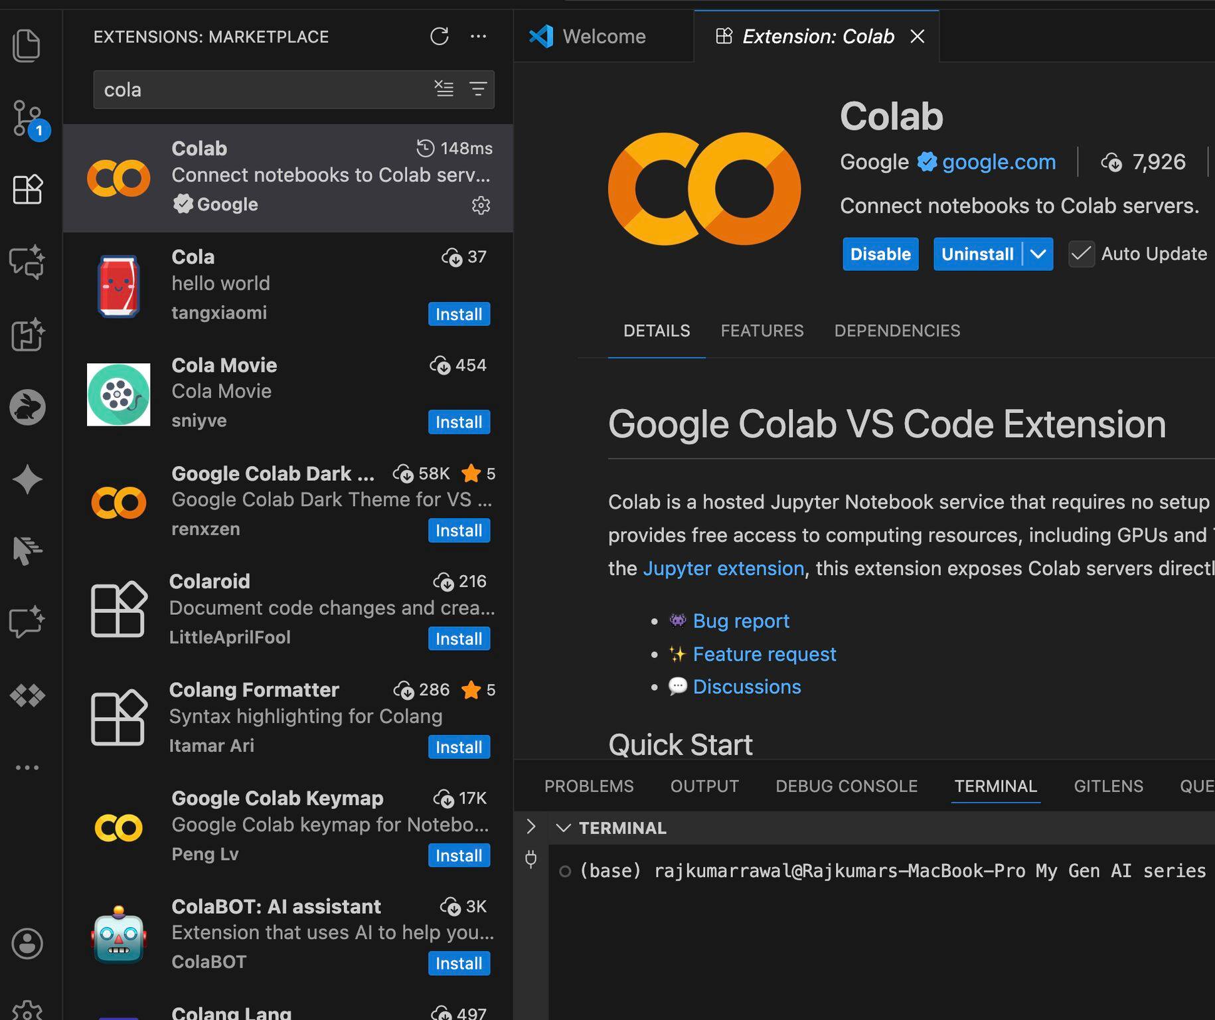Image resolution: width=1215 pixels, height=1020 pixels.
Task: Select the Colang Formatter extension title
Action: tap(254, 690)
